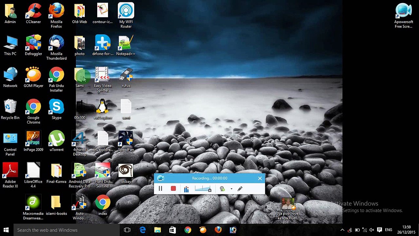Expand the webcam options dropdown arrow

click(x=231, y=189)
